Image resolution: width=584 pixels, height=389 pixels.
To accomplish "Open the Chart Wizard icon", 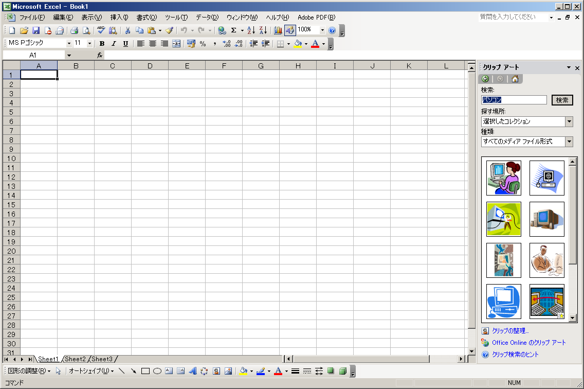I will pyautogui.click(x=278, y=30).
